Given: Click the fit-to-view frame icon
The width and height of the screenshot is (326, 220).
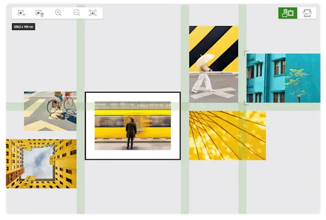Looking at the screenshot, I should click(x=93, y=13).
